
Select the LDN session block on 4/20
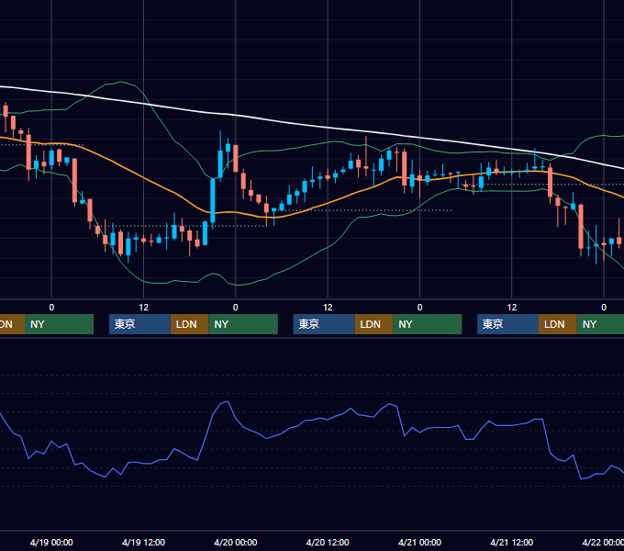[x=373, y=324]
